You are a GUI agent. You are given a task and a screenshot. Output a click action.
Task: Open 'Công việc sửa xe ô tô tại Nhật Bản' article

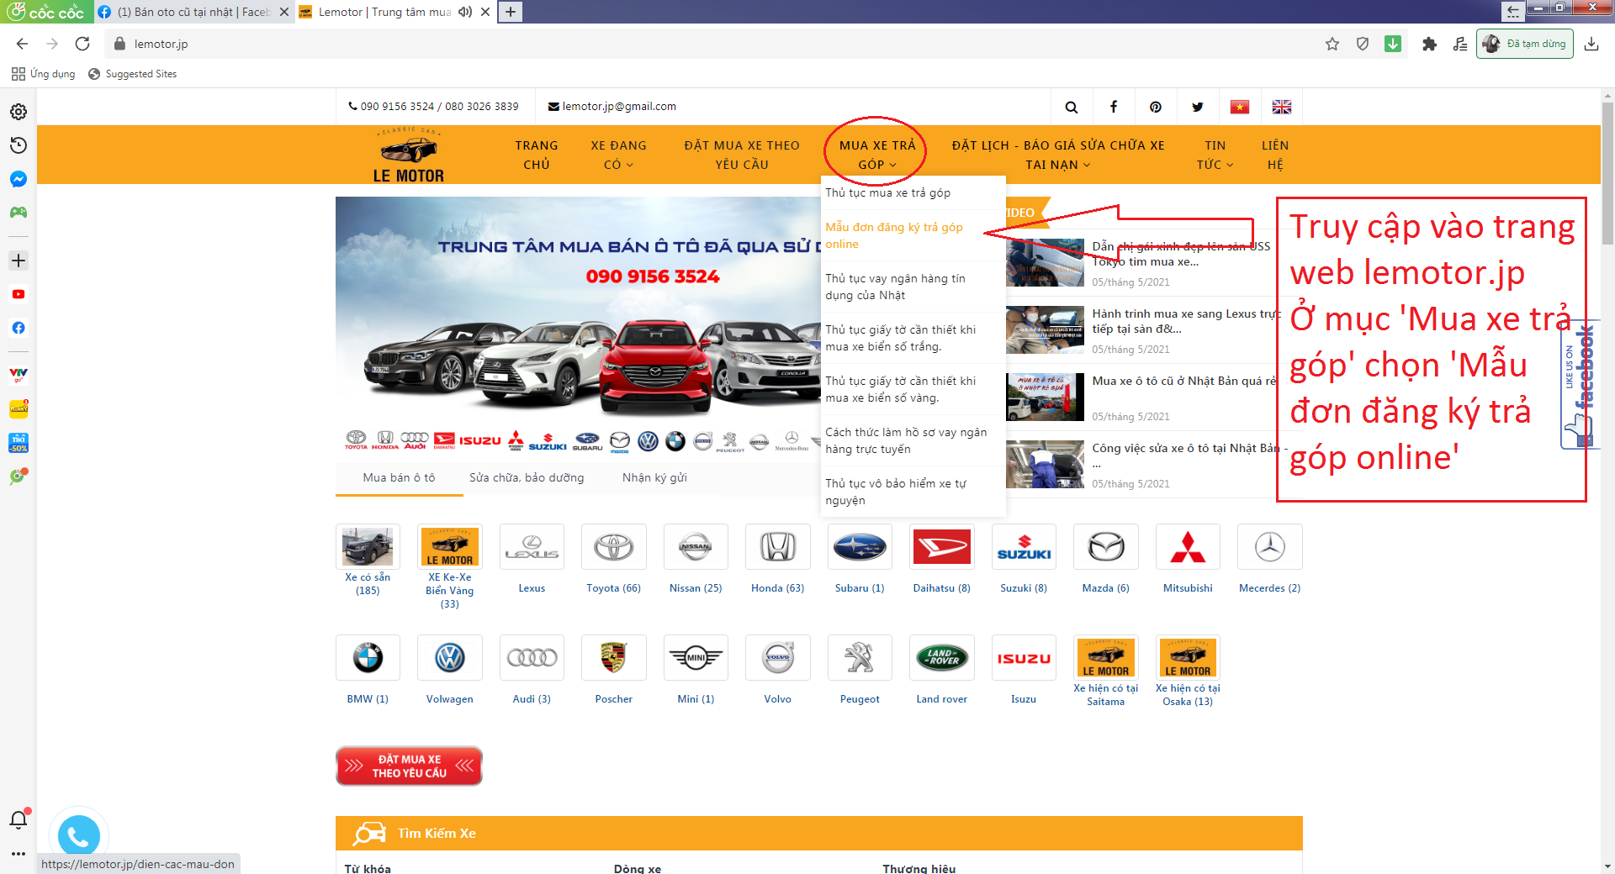[x=1189, y=455]
